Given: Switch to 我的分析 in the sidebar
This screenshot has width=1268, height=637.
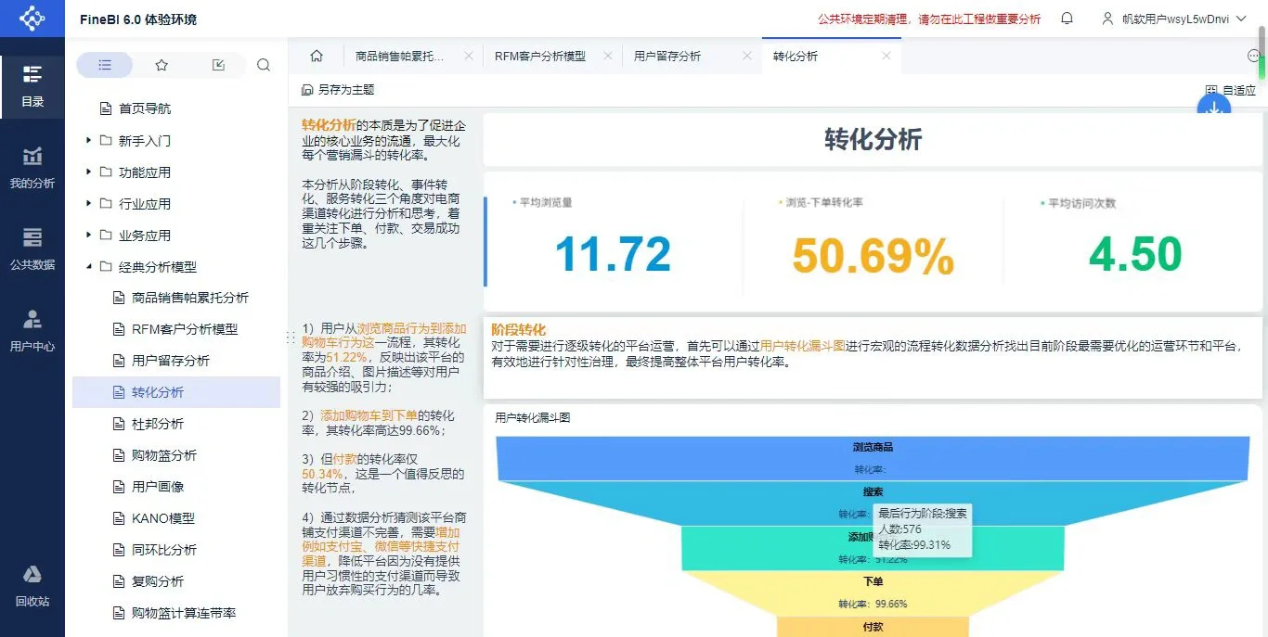Looking at the screenshot, I should 32,167.
